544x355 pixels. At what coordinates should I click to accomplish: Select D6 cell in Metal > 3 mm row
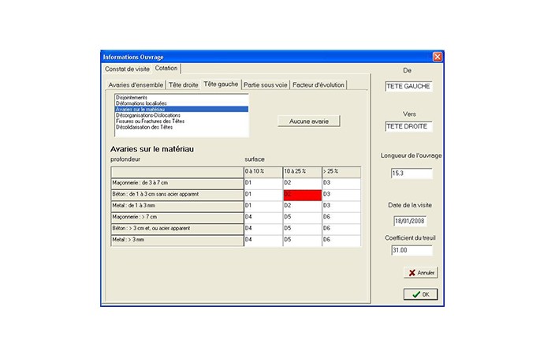[x=341, y=239]
